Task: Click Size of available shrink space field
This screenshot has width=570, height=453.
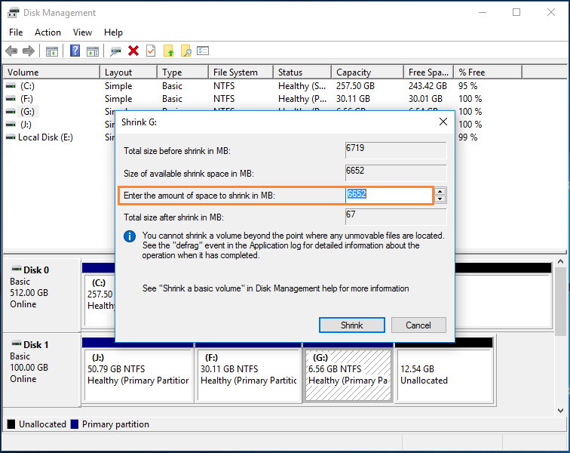Action: click(396, 173)
